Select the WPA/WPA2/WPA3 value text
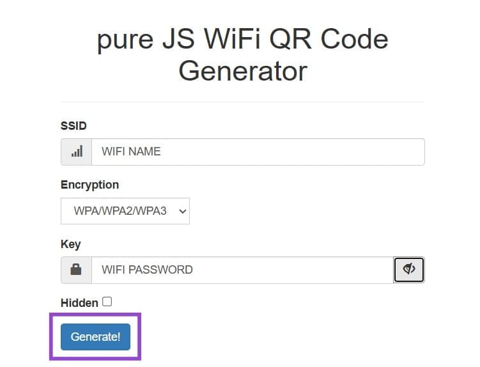The width and height of the screenshot is (480, 367). [120, 211]
